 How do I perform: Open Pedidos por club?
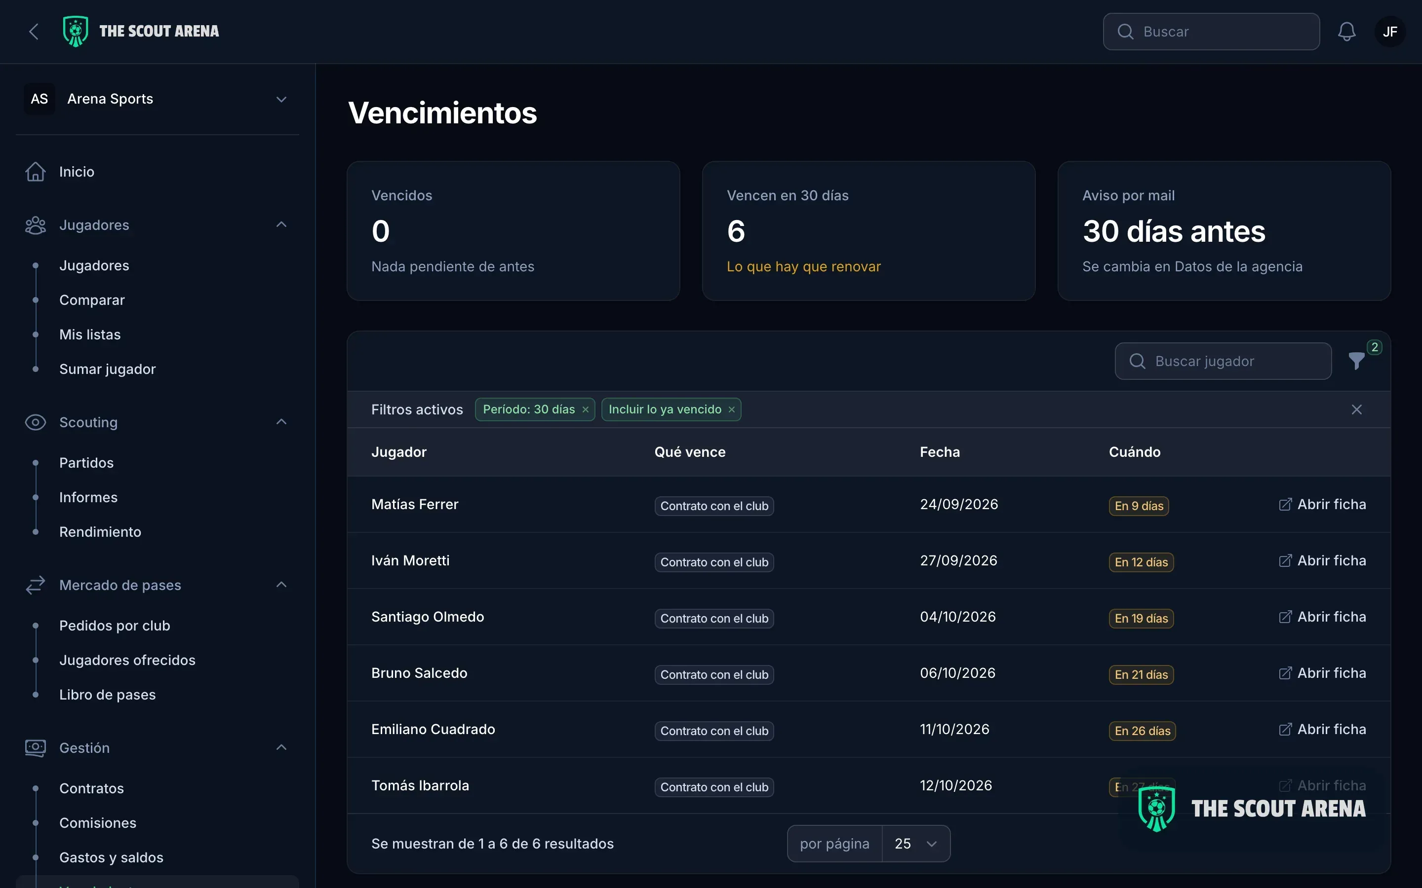115,626
